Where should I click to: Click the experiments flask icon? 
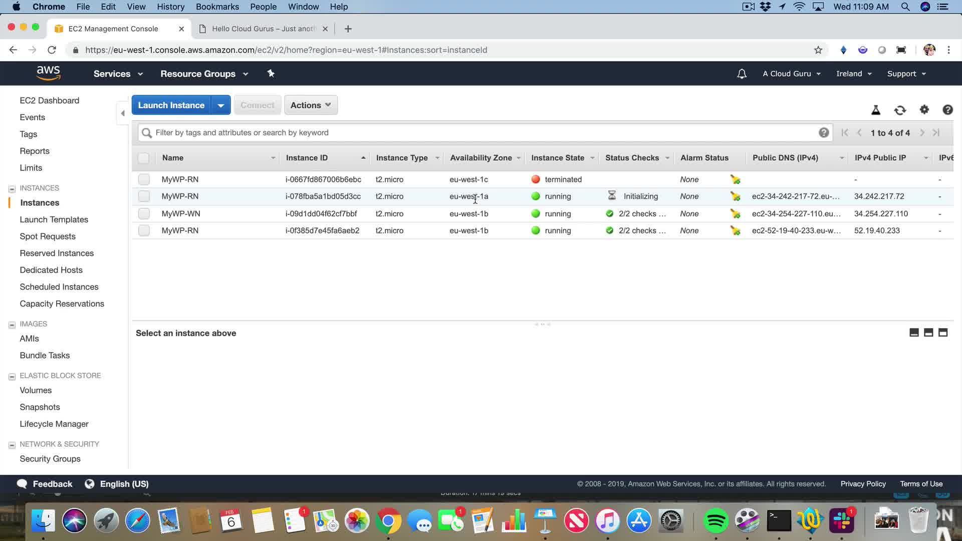[876, 110]
